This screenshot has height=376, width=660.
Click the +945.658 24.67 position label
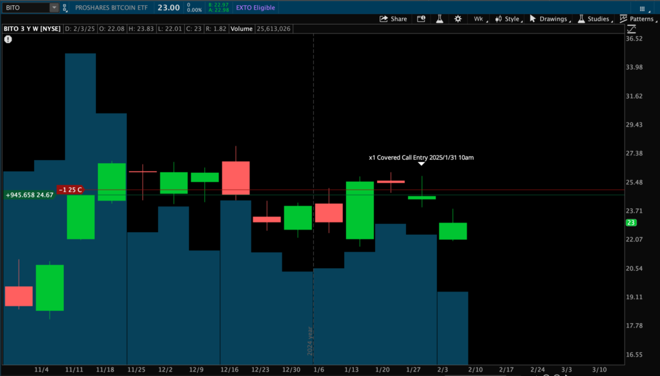pyautogui.click(x=29, y=195)
